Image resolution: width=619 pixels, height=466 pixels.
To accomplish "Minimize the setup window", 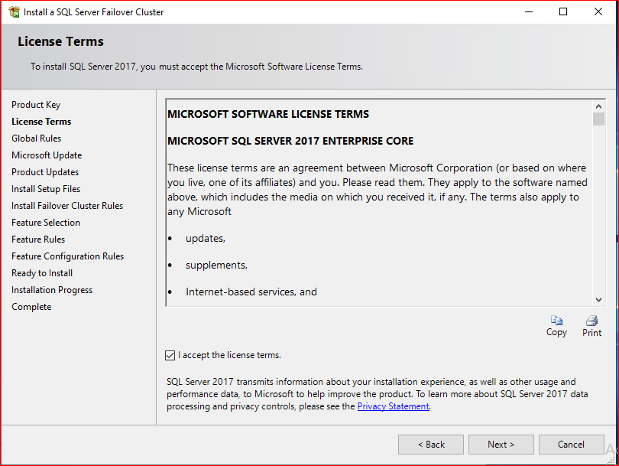I will tap(529, 11).
